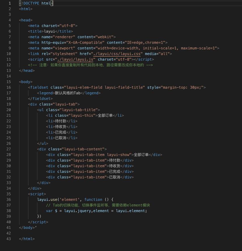This screenshot has width=242, height=251.
Task: Click the closing body tag on line 41
Action: (27, 227)
